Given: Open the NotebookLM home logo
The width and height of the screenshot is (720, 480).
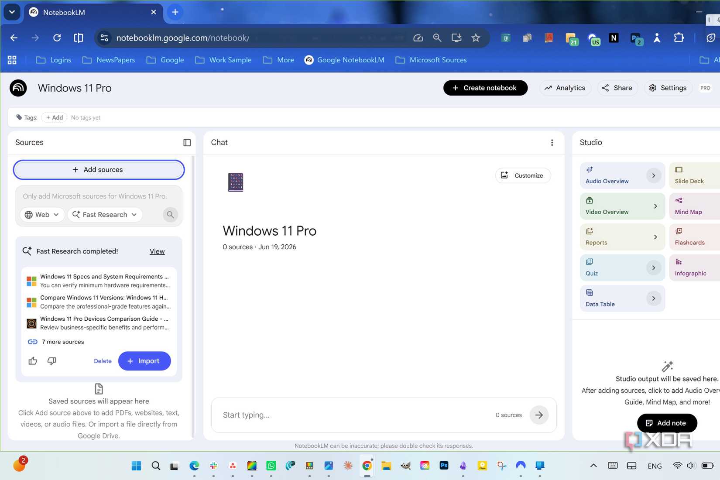Looking at the screenshot, I should coord(18,88).
